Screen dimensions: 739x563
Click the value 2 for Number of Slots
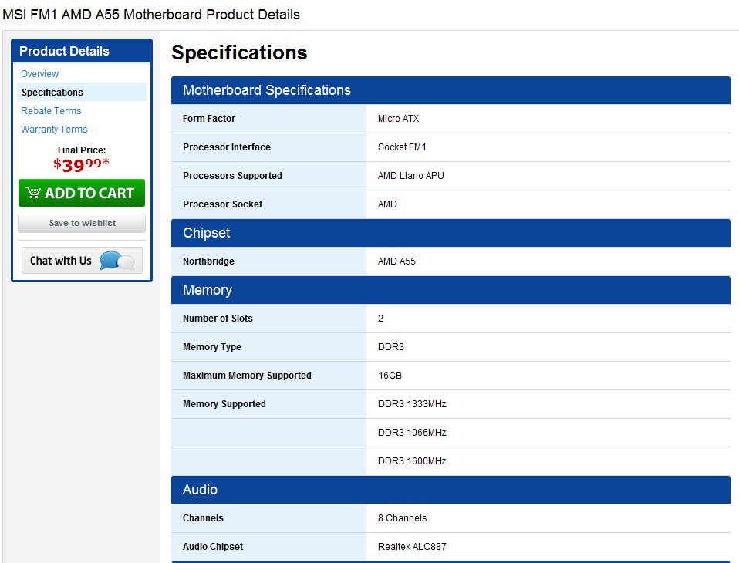click(381, 319)
